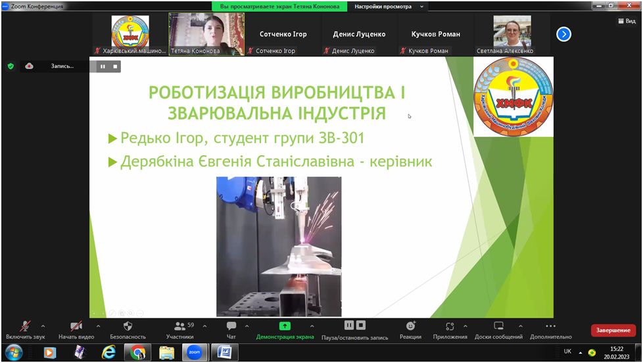Show next participants with blue arrow
This screenshot has height=363, width=643.
[x=563, y=34]
